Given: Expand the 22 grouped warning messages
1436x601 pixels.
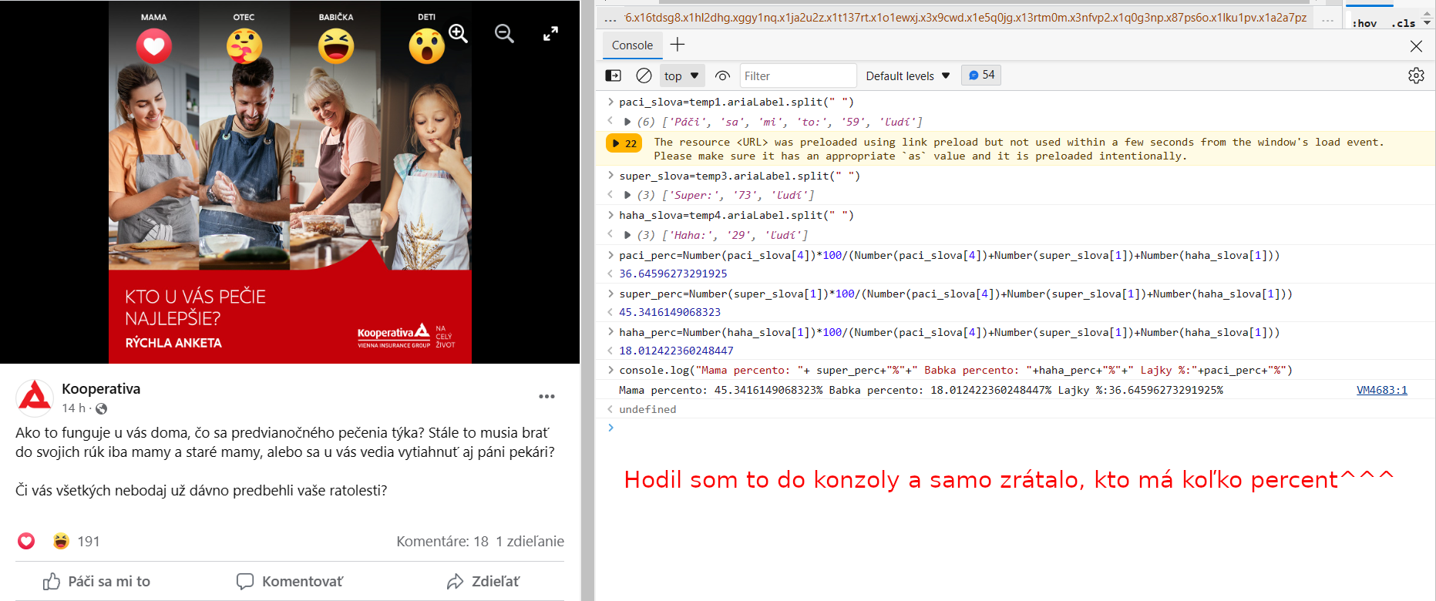Looking at the screenshot, I should [x=625, y=143].
